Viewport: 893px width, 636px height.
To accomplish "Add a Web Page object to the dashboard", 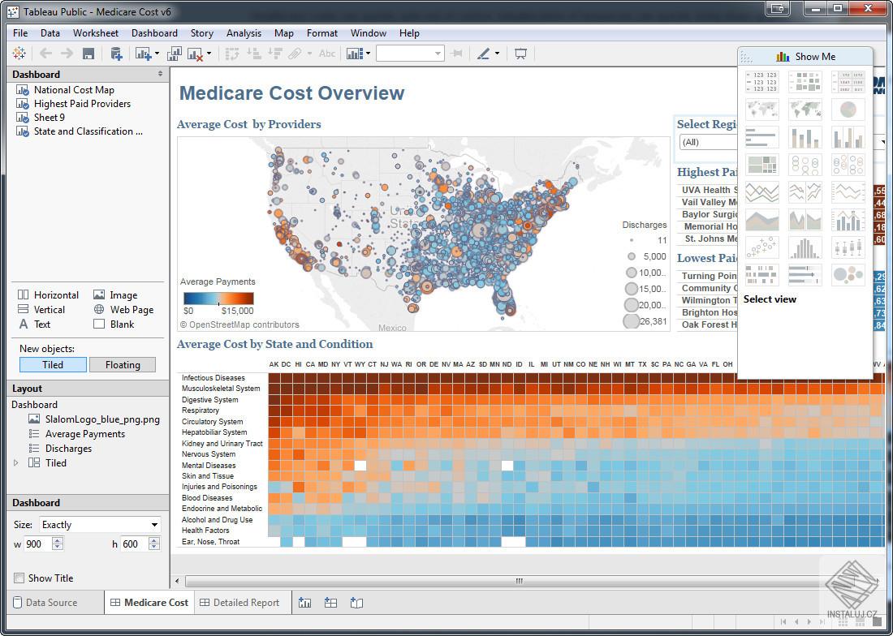I will pyautogui.click(x=126, y=309).
